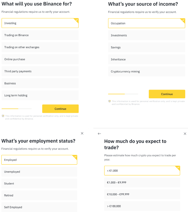Select the €10,000 - €99,999 trade range
188x212 pixels.
pos(142,194)
